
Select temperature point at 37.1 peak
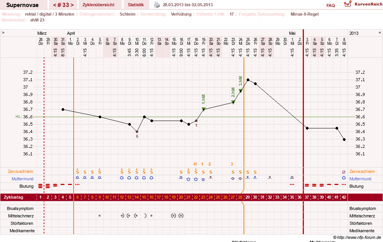coord(248,80)
